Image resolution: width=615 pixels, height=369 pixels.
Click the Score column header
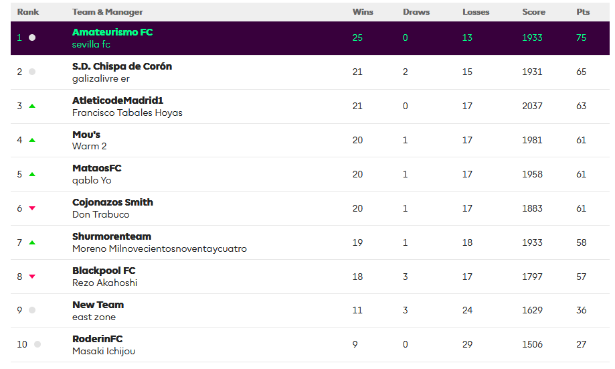[x=533, y=12]
